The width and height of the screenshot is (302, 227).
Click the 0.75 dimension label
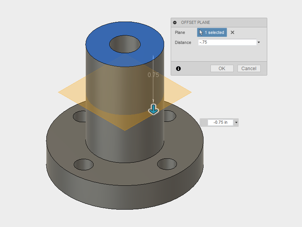click(153, 75)
